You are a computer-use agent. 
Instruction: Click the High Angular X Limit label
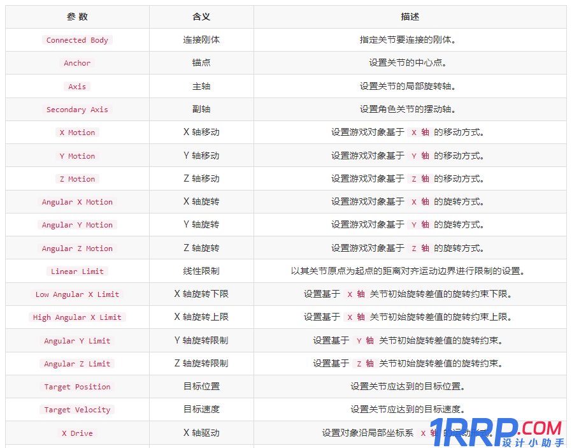(77, 317)
